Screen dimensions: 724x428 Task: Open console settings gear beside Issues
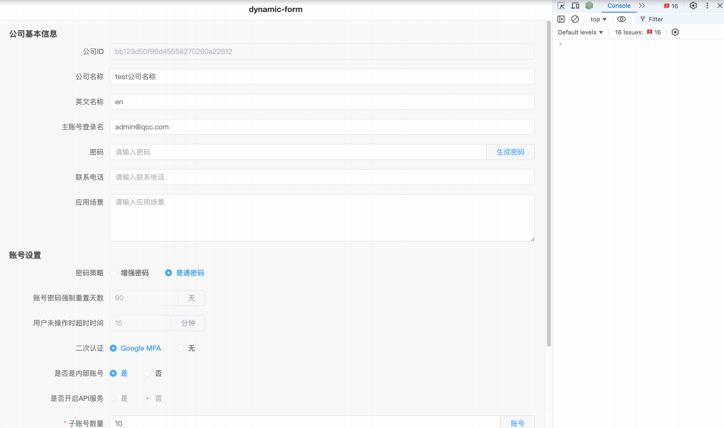tap(675, 32)
